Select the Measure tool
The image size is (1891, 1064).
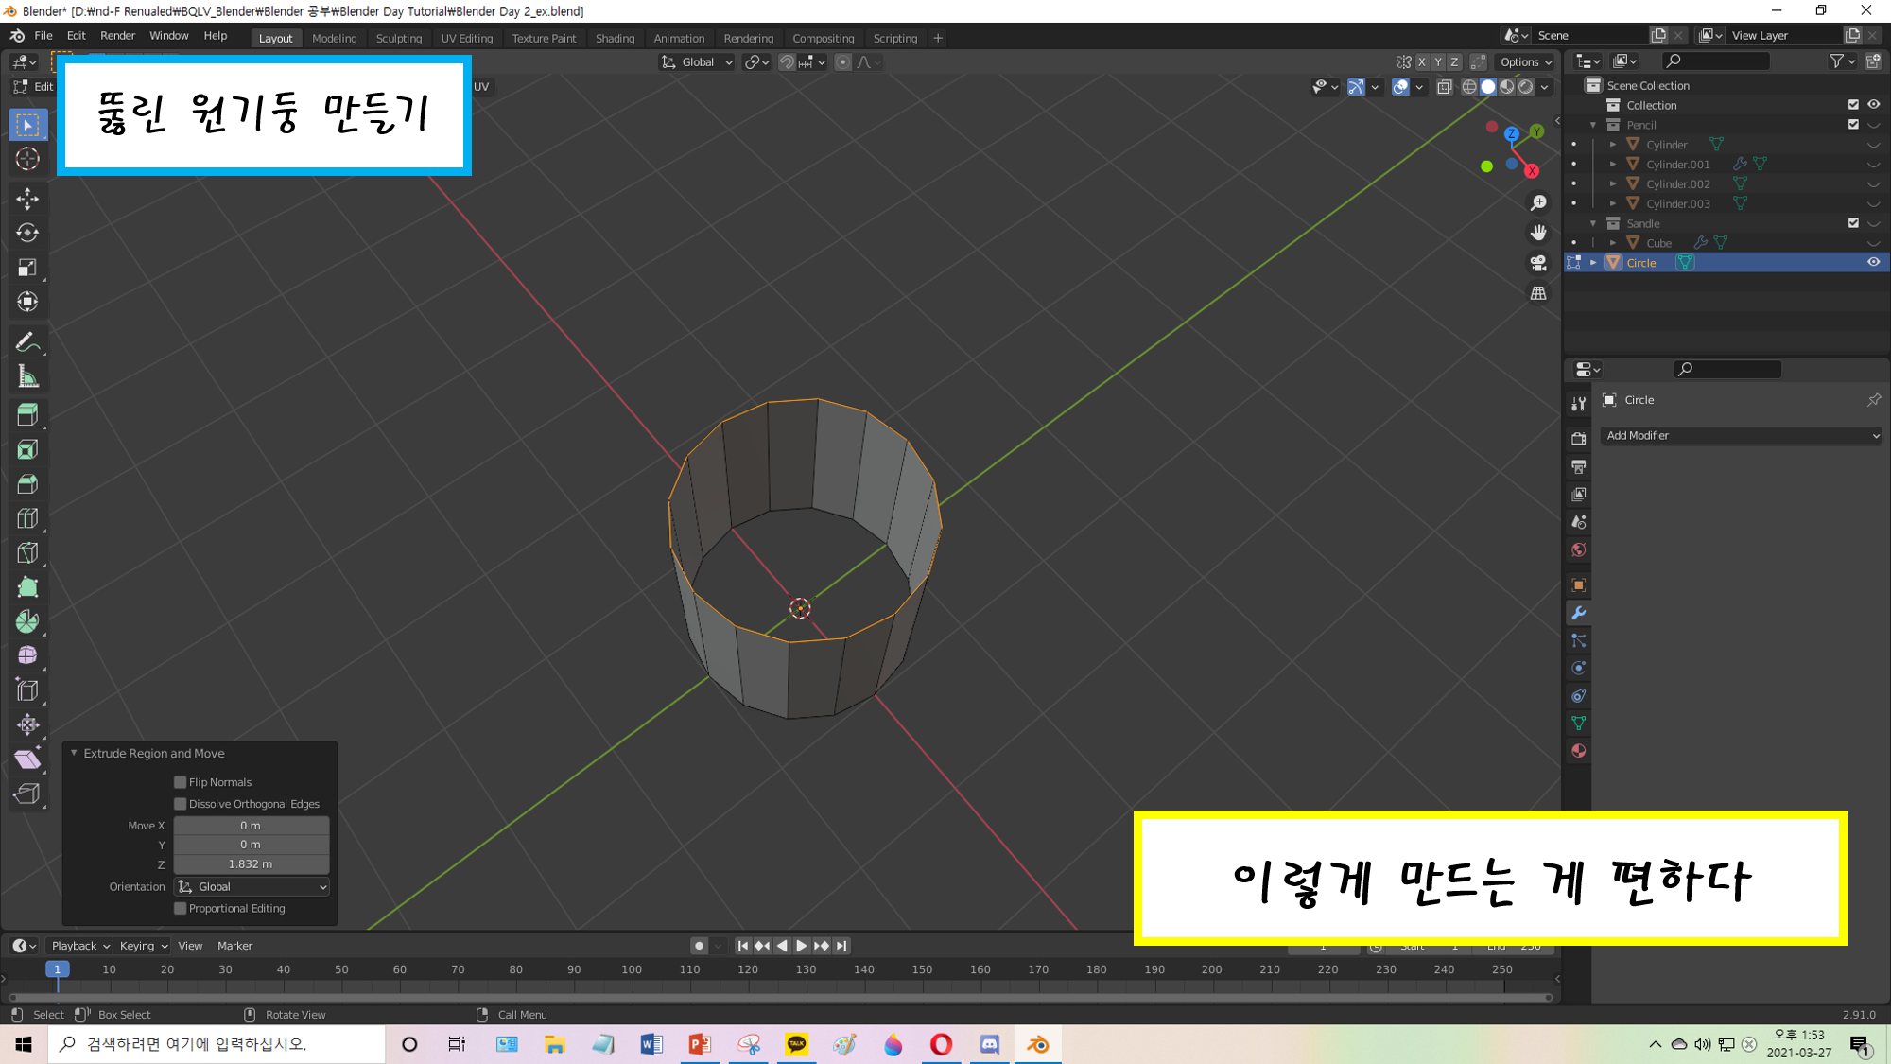pos(27,377)
